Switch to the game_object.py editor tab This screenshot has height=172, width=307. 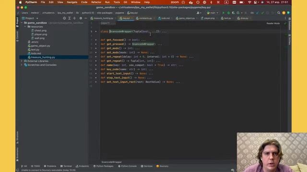pyautogui.click(x=187, y=18)
